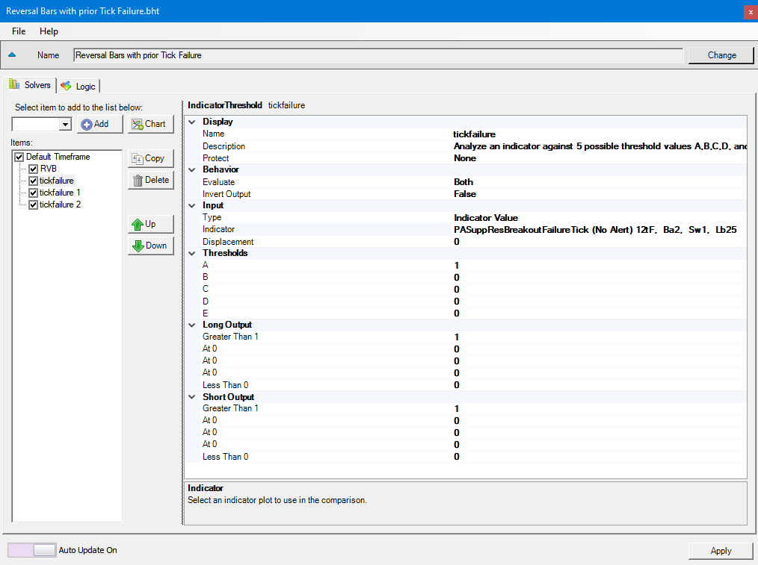
Task: Click the help text 'Select an indicator plot to use'
Action: tap(277, 500)
